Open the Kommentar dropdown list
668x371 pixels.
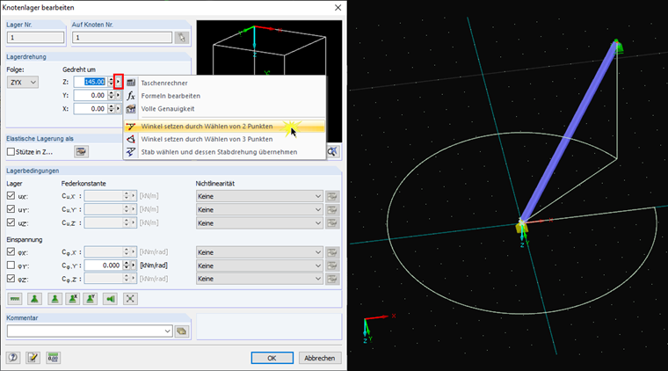tap(167, 331)
